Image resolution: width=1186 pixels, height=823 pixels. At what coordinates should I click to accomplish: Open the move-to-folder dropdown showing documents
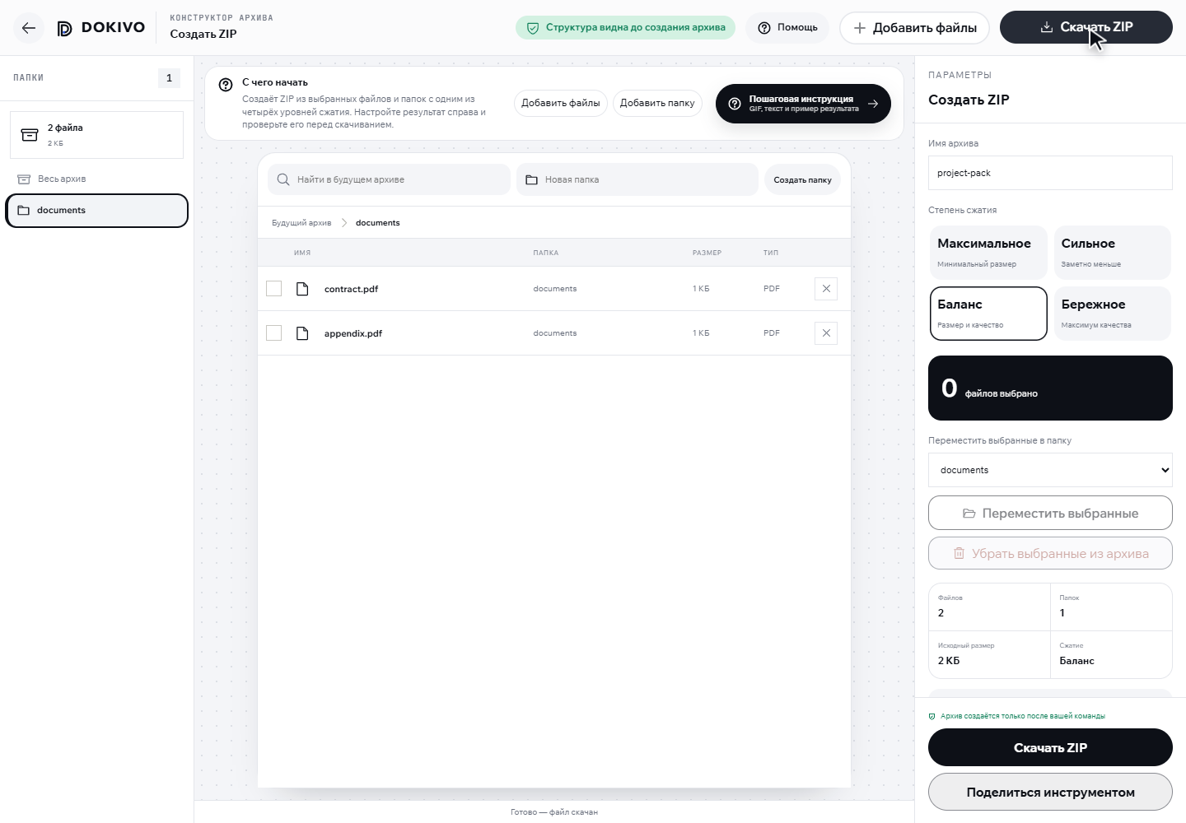click(1050, 470)
